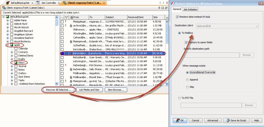
Task: Select Unconditional Overwrite option
Action: [x=187, y=73]
